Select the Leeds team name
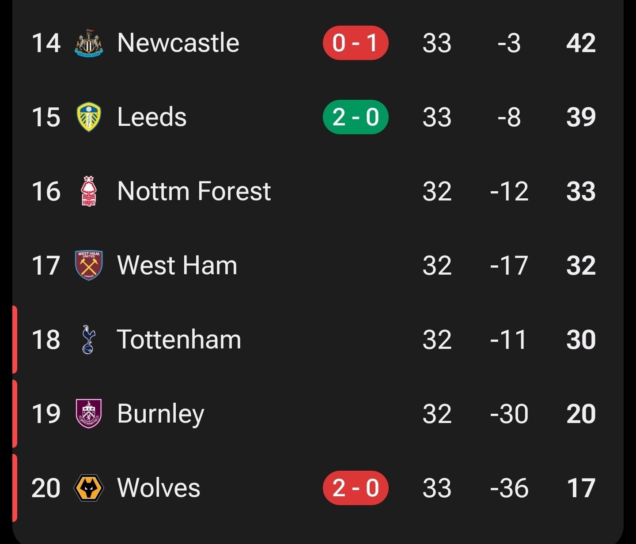The width and height of the screenshot is (636, 544). point(151,117)
